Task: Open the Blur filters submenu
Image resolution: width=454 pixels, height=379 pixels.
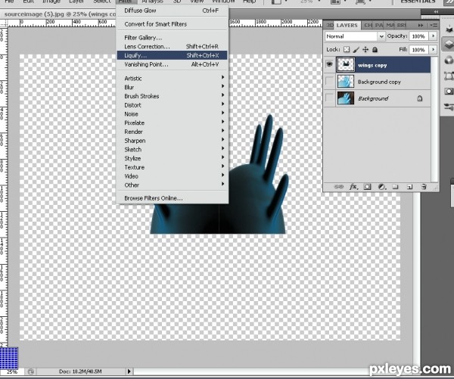Action: point(172,87)
